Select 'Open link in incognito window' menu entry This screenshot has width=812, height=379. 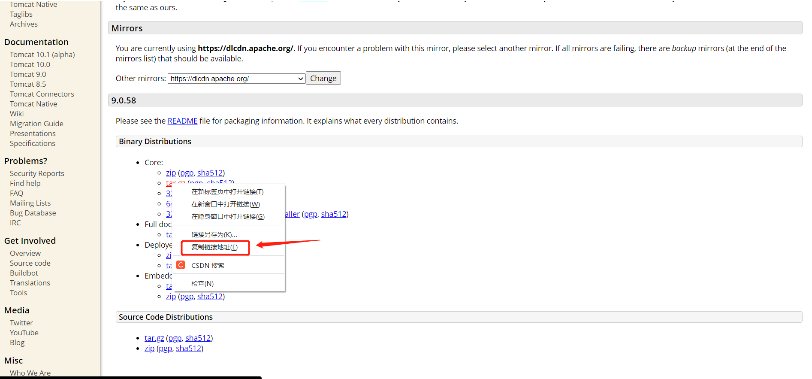[x=228, y=217]
